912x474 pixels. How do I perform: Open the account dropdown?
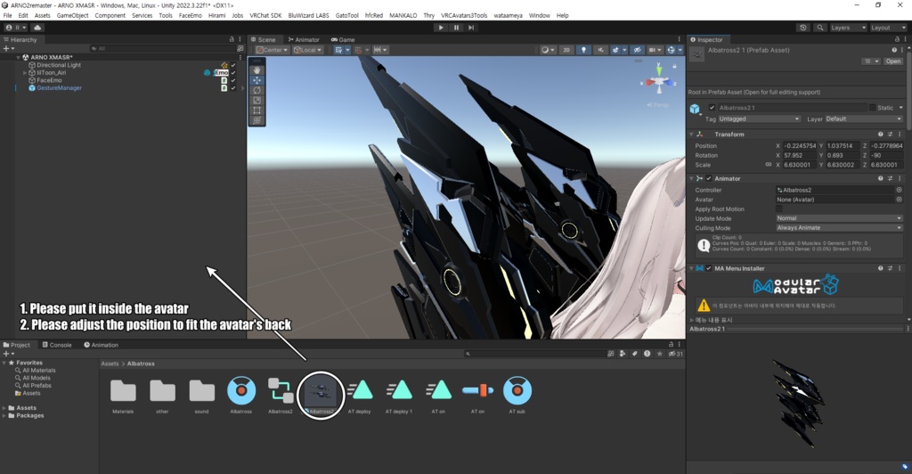16,28
